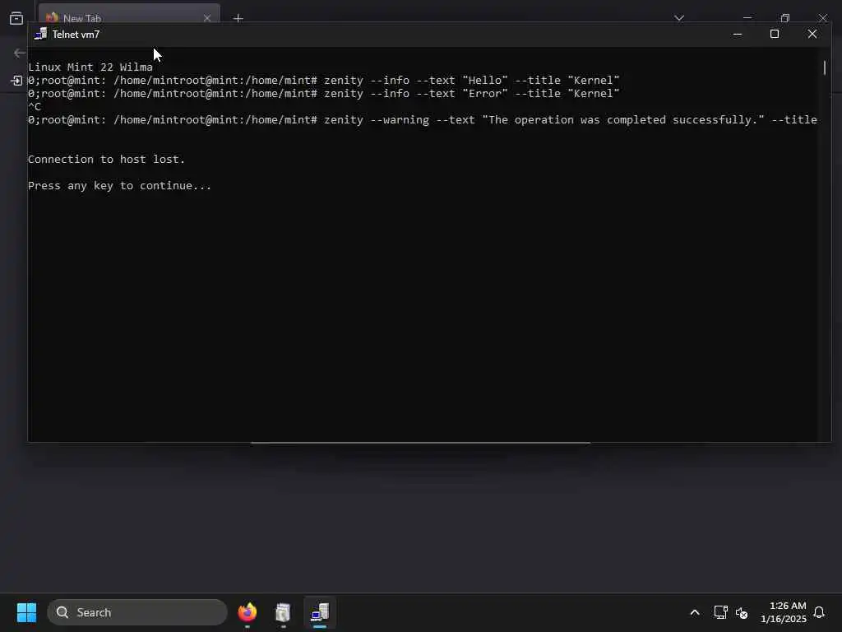Click the zenity "Error" command line

pos(324,94)
